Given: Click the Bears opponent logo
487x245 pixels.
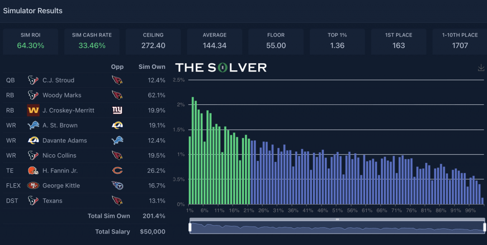Looking at the screenshot, I should coord(117,170).
